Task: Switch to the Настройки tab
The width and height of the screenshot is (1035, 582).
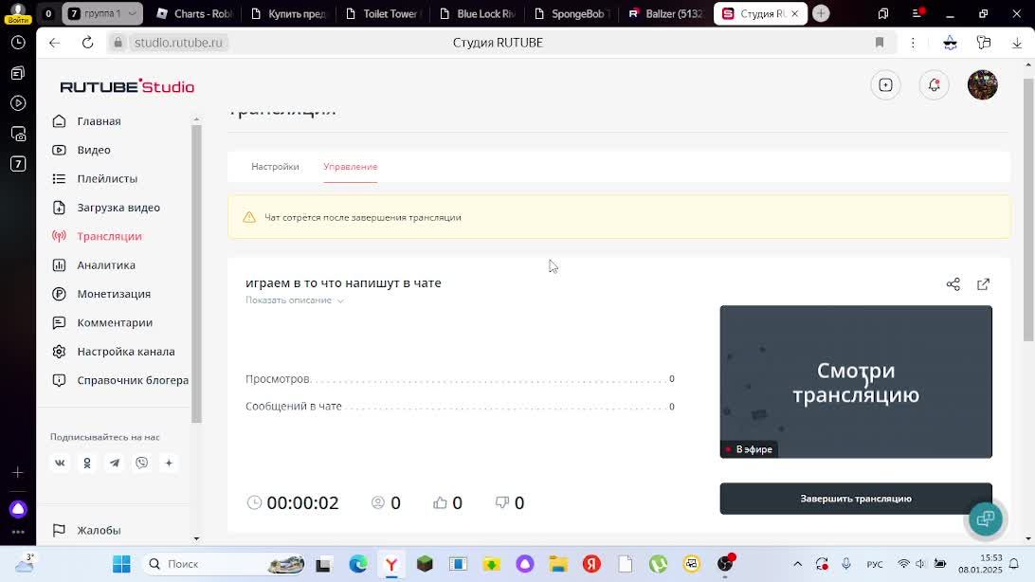Action: [275, 167]
